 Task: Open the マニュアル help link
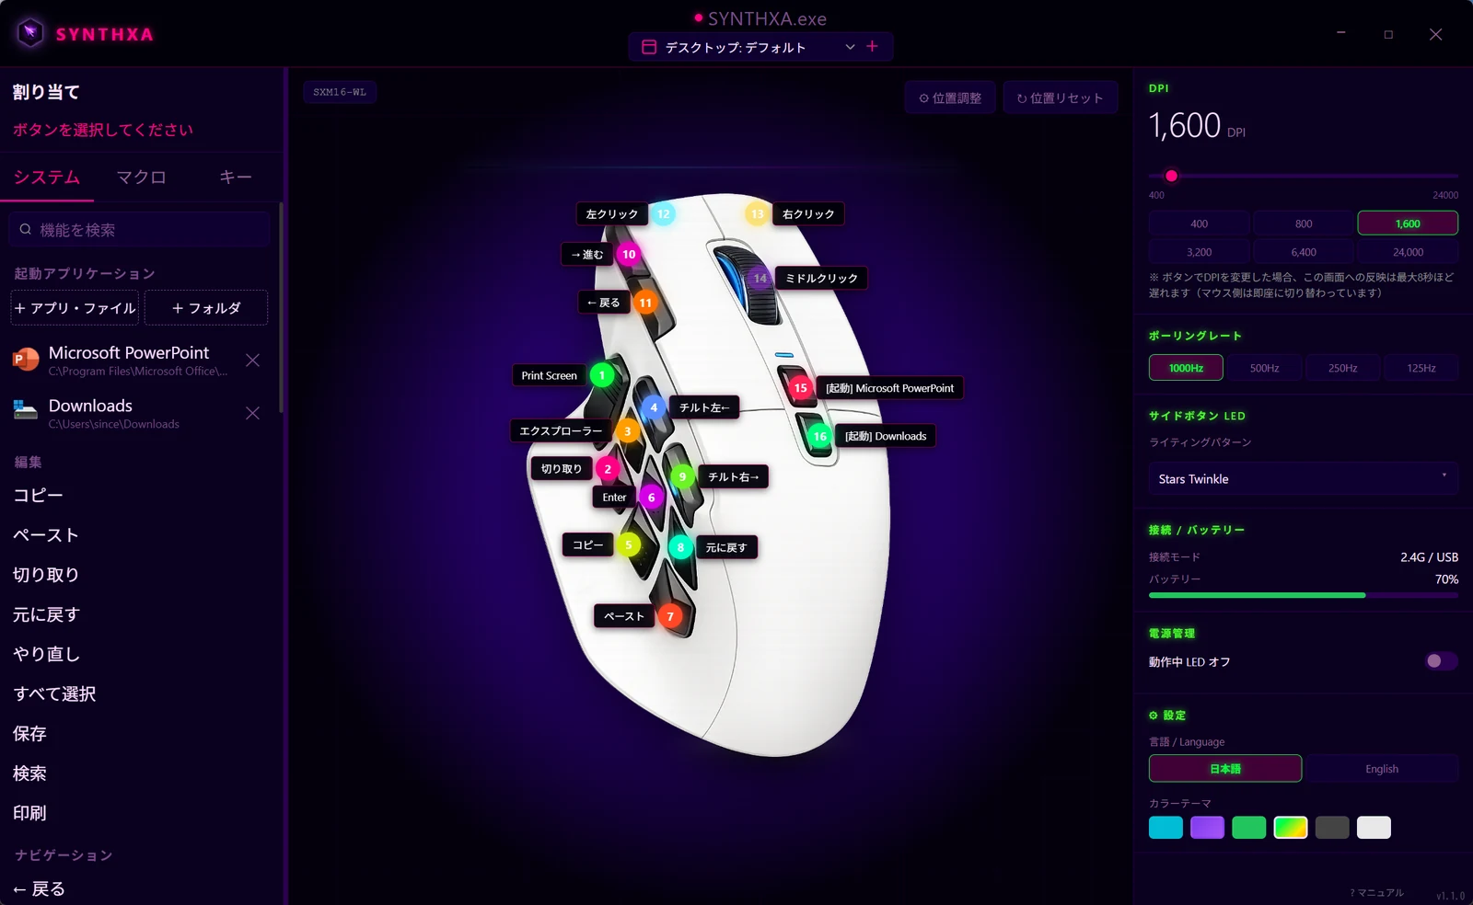(1377, 892)
